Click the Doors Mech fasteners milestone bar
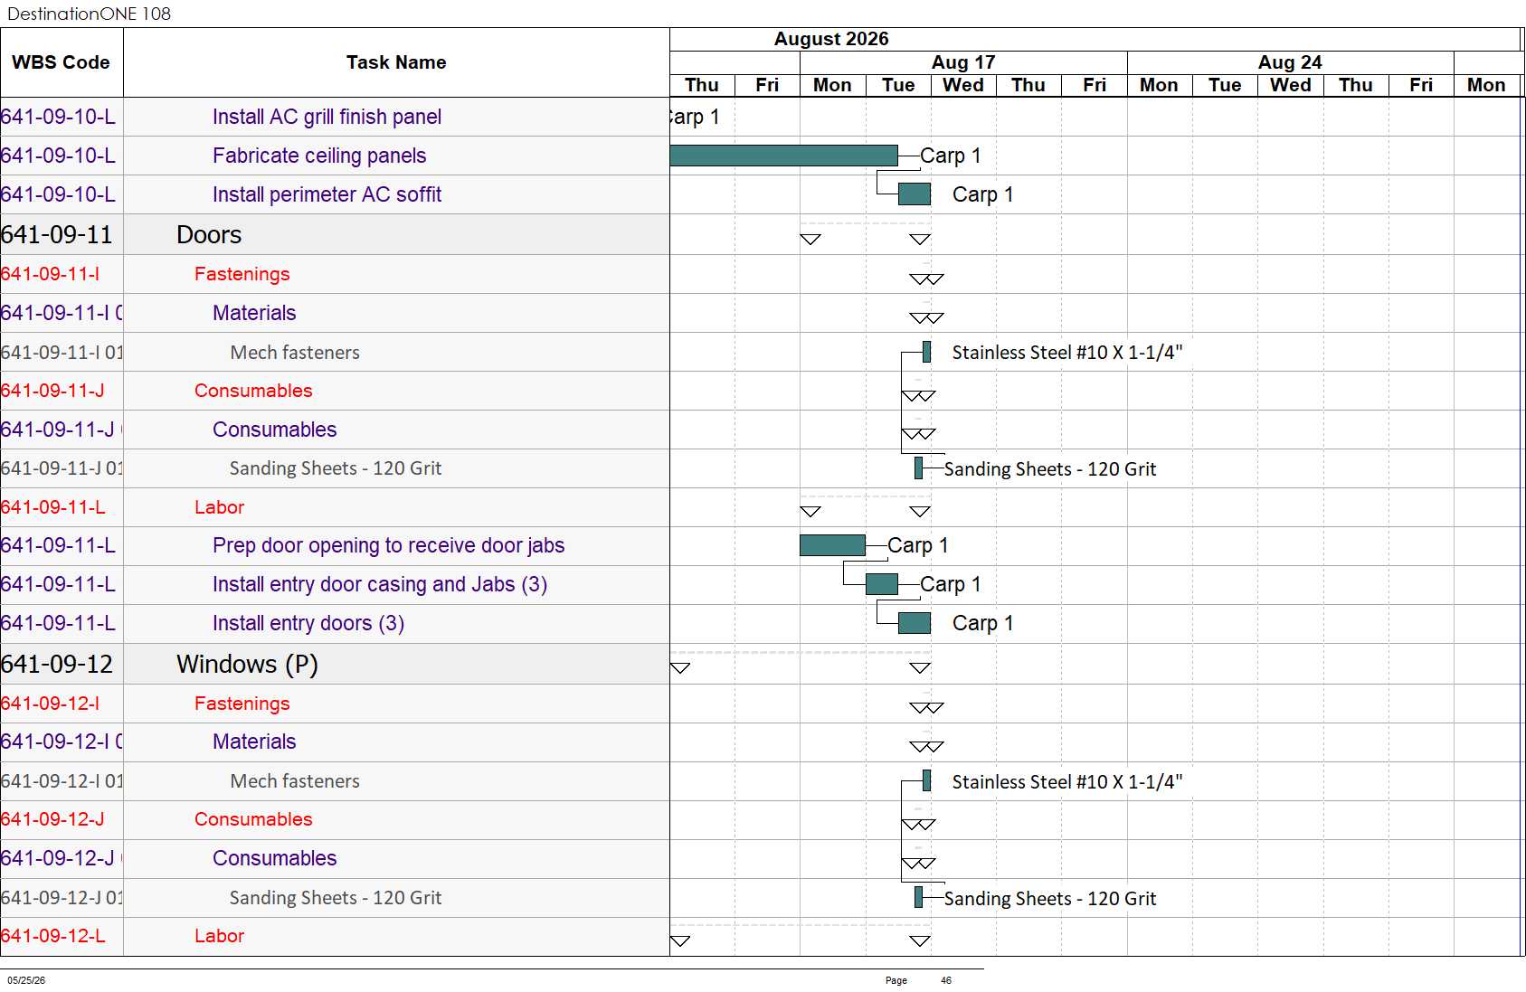Image resolution: width=1526 pixels, height=992 pixels. (926, 352)
